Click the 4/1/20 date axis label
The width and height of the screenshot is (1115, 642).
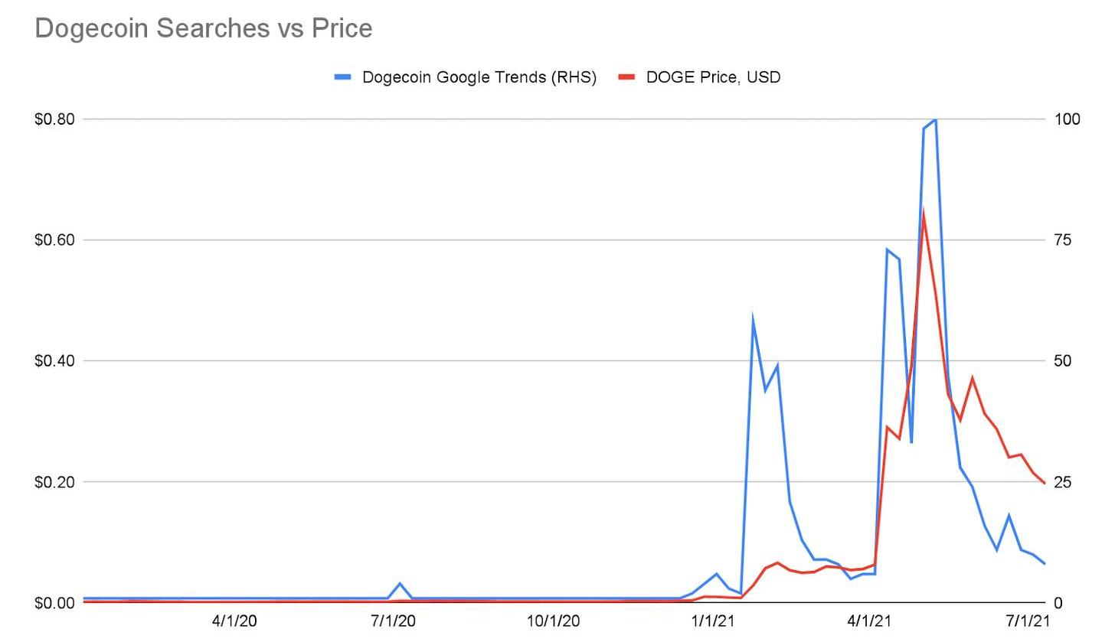pos(234,621)
